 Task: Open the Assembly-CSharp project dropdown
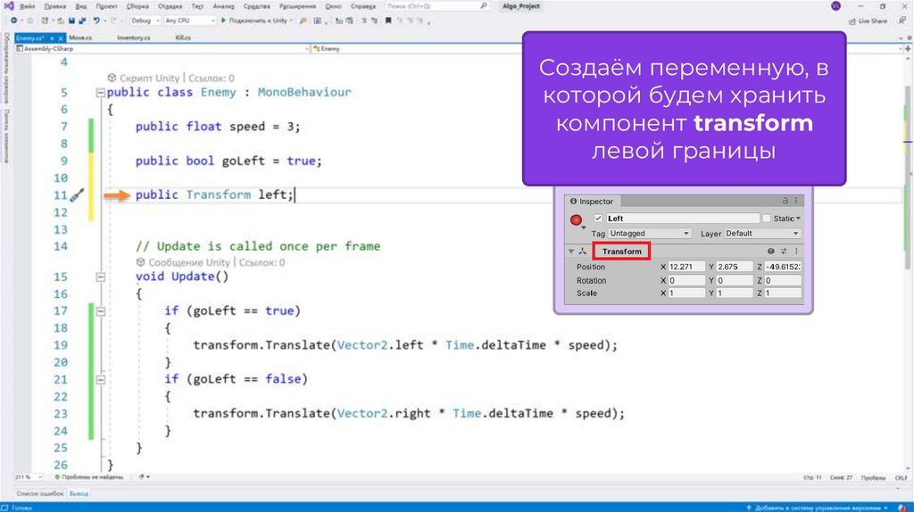162,49
